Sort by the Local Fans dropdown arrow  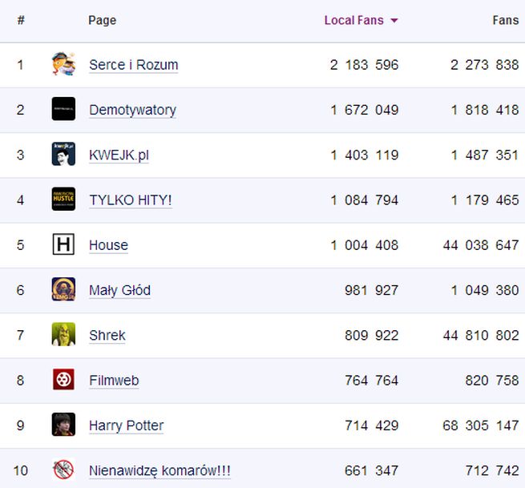(x=394, y=21)
